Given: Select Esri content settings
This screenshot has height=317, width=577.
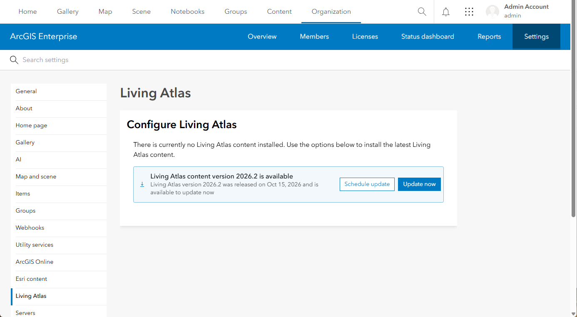Looking at the screenshot, I should (x=59, y=279).
